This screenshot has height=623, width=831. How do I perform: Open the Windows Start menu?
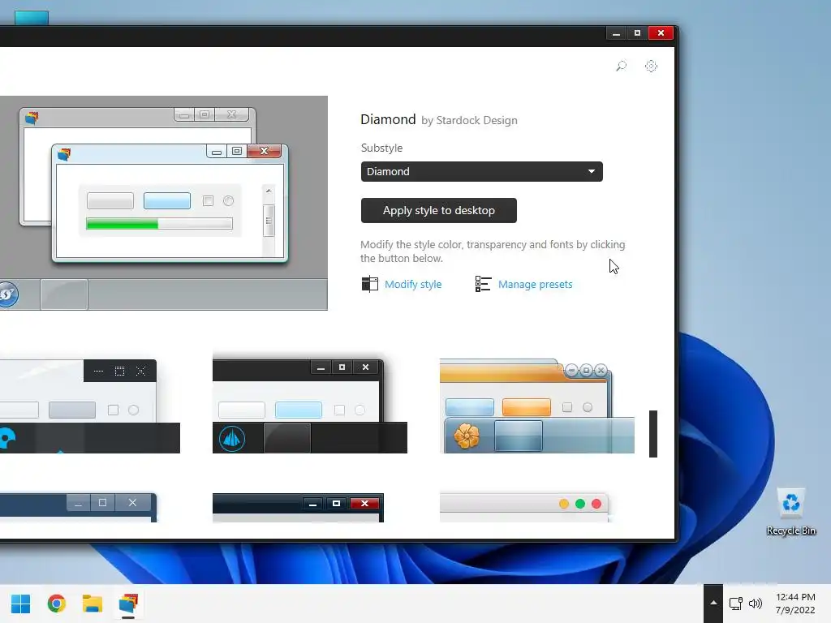click(20, 604)
